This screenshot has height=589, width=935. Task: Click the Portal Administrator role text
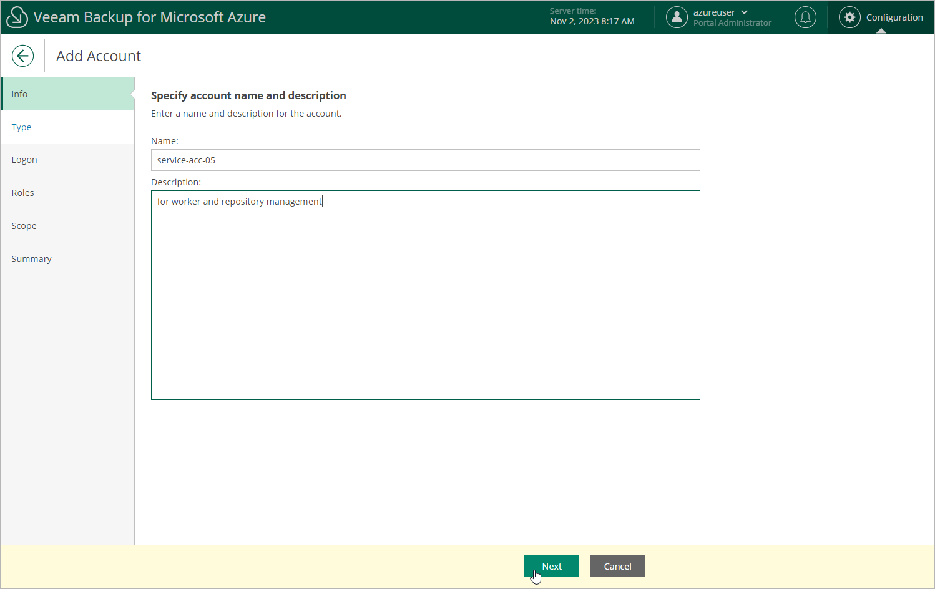[732, 23]
